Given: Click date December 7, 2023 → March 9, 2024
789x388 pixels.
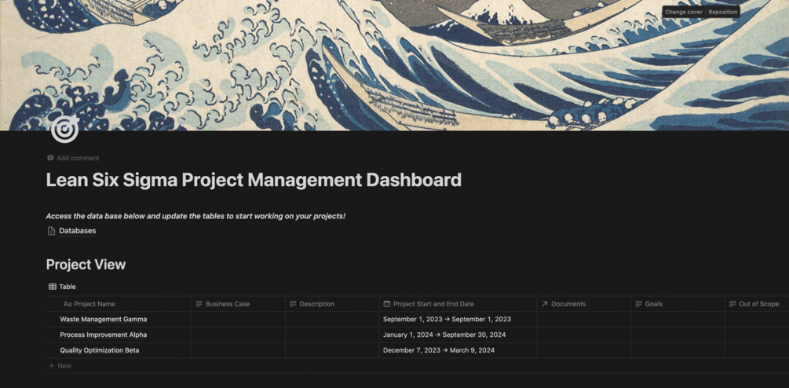Looking at the screenshot, I should (x=439, y=350).
